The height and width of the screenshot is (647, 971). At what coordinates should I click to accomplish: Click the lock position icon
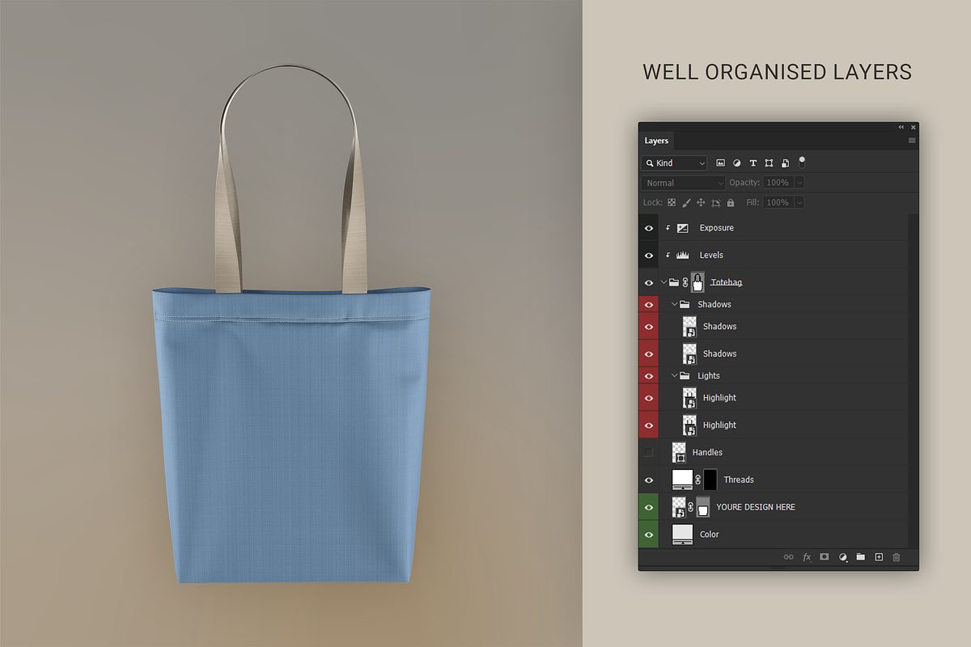point(701,202)
